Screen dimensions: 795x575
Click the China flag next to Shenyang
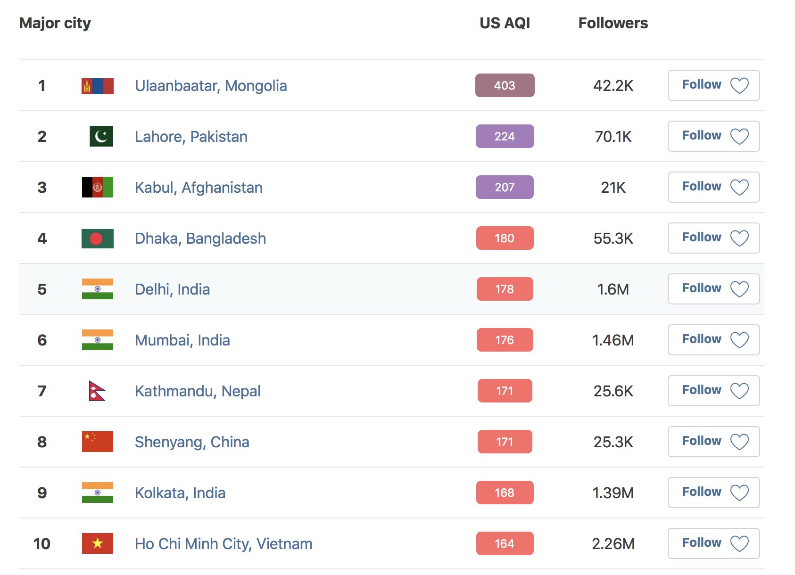point(97,442)
